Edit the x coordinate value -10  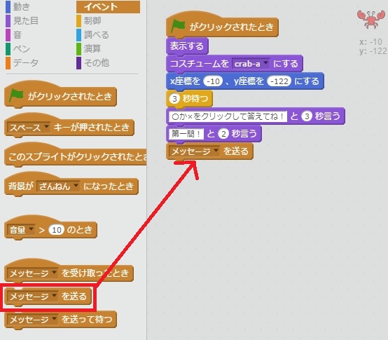coord(213,81)
